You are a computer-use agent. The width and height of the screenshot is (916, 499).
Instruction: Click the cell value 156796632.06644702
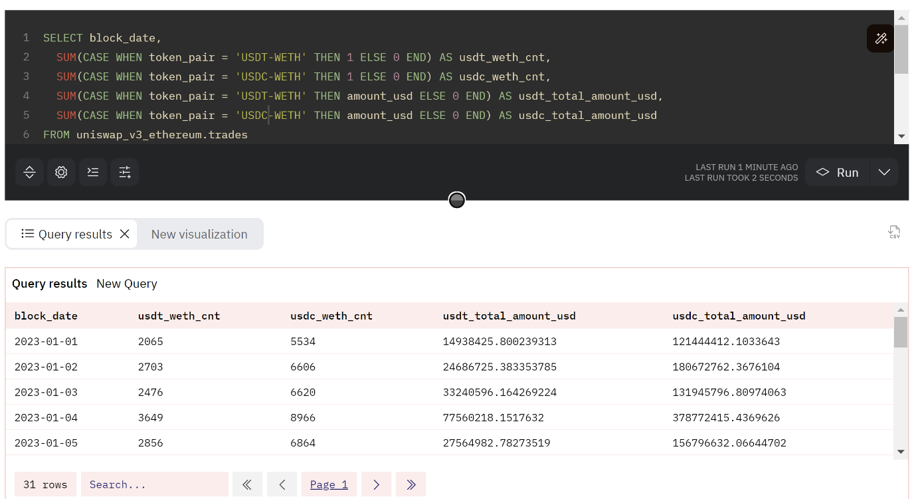pos(729,443)
